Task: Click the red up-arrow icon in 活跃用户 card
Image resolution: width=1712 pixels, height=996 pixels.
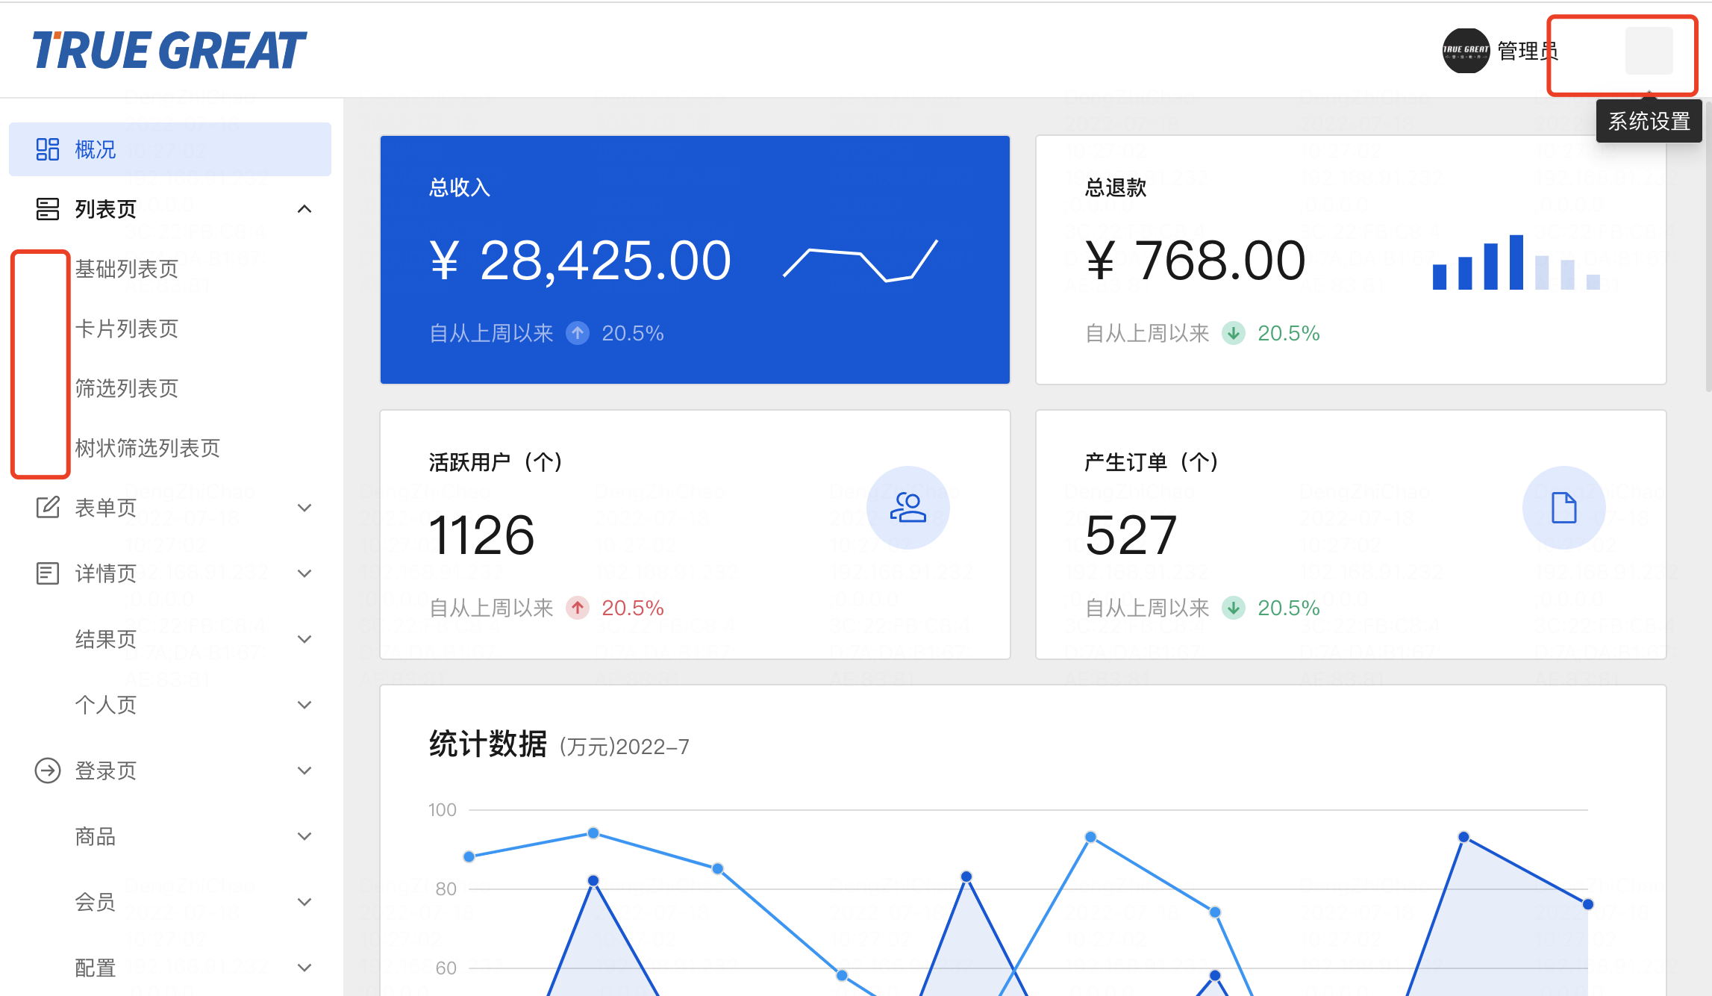Action: [578, 608]
